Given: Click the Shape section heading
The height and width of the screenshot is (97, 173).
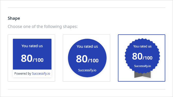Looking at the screenshot, I should pyautogui.click(x=14, y=18).
